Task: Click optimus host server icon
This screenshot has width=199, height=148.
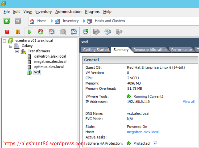Action: pyautogui.click(x=29, y=67)
